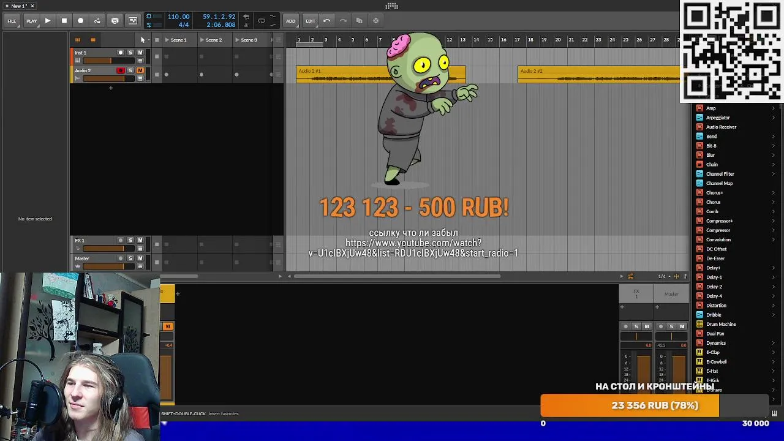The width and height of the screenshot is (784, 441).
Task: Stop playback with the transport stop button
Action: tap(64, 21)
